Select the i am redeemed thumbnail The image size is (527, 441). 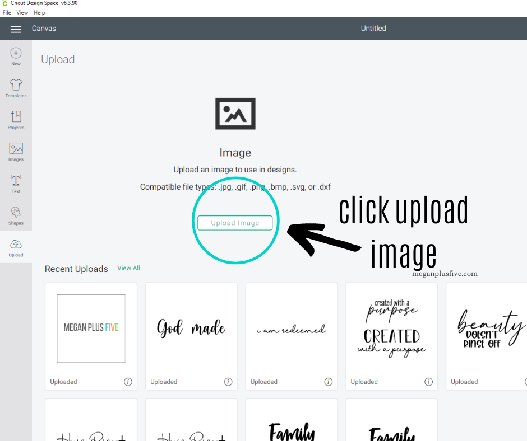point(292,329)
